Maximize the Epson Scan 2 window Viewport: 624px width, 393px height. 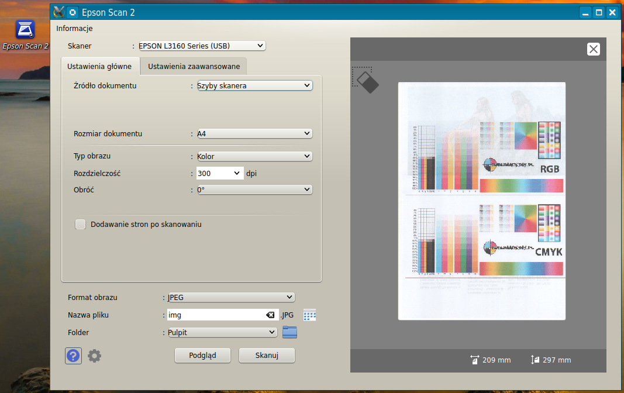pyautogui.click(x=598, y=12)
